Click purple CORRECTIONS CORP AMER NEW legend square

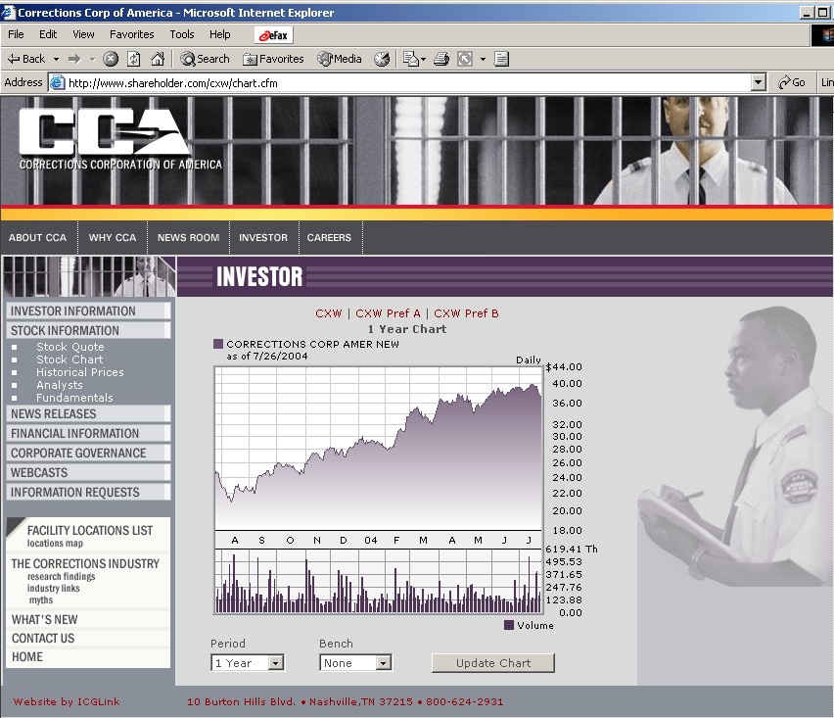pos(218,344)
